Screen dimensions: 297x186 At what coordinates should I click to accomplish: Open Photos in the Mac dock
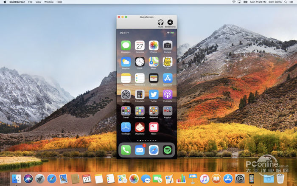[134, 179]
